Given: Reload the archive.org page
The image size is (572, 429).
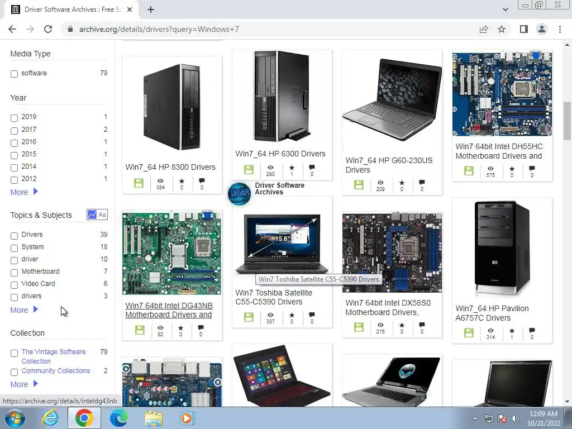Looking at the screenshot, I should click(48, 29).
